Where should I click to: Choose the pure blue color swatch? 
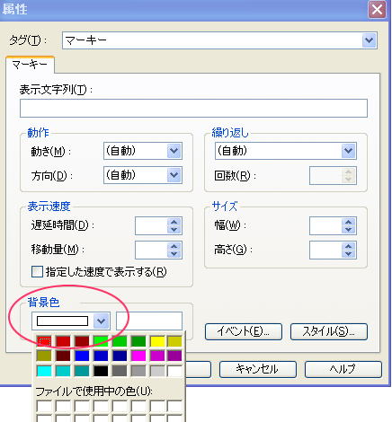tap(82, 356)
